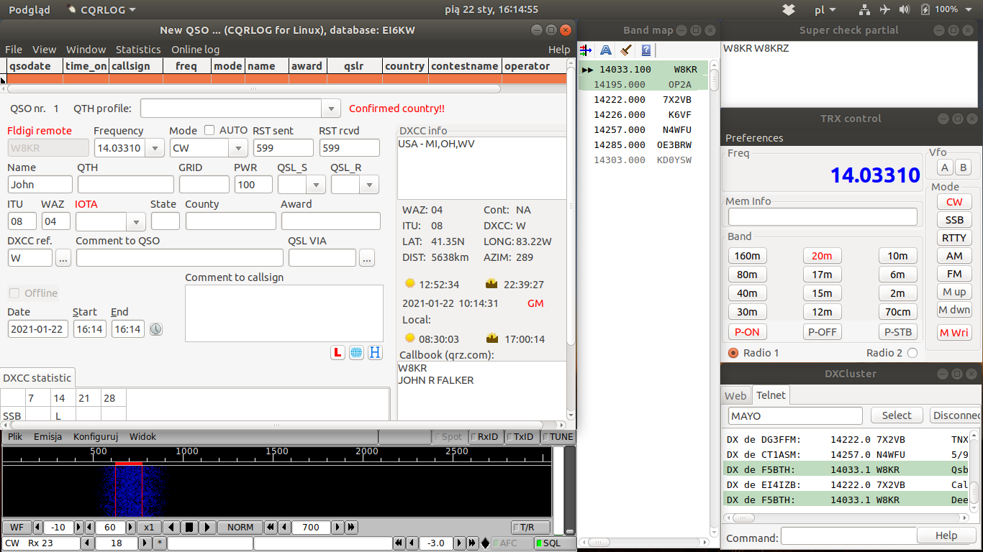The width and height of the screenshot is (983, 552).
Task: Select SSB mode button in TRX control
Action: 954,220
